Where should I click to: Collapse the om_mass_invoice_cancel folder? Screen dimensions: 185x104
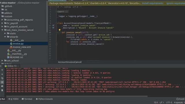point(2,30)
